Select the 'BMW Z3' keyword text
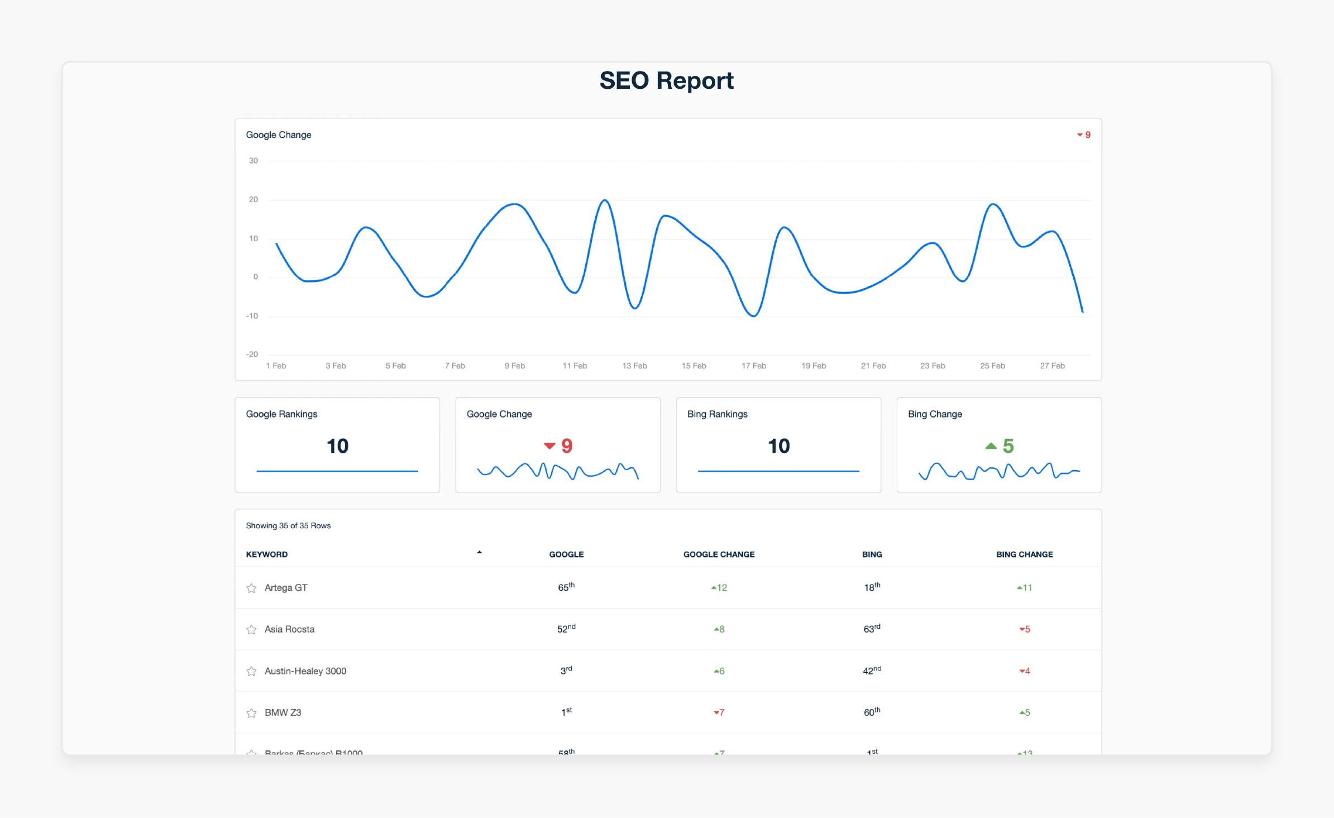This screenshot has height=818, width=1334. tap(283, 712)
